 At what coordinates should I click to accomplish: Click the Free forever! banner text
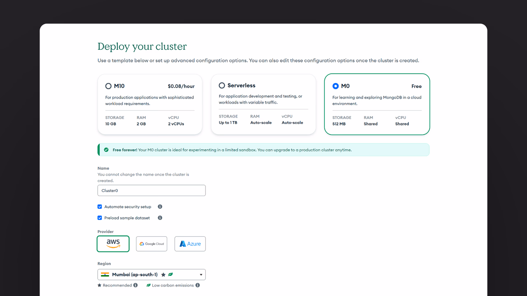[x=125, y=150]
